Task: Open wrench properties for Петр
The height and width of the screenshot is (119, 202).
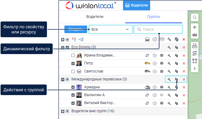Action: tap(169, 63)
